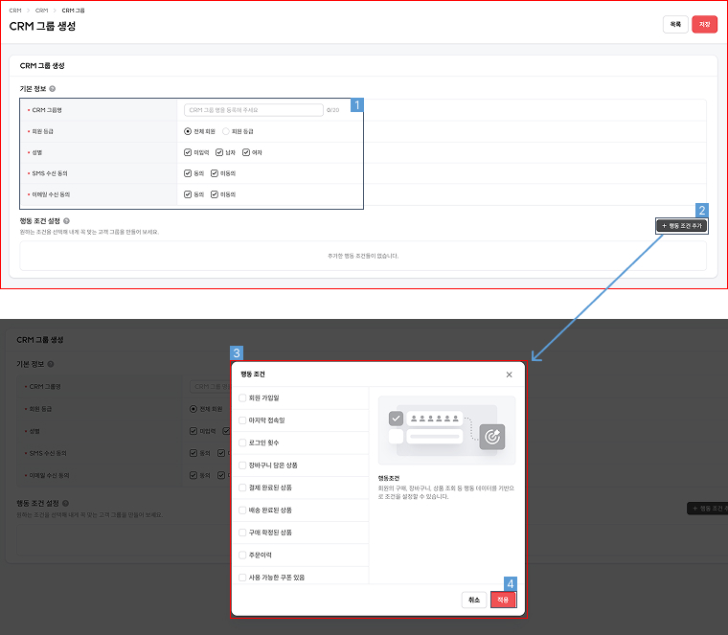
Task: Click help icon beside 기본 정보 in undimmed form
Action: click(52, 88)
